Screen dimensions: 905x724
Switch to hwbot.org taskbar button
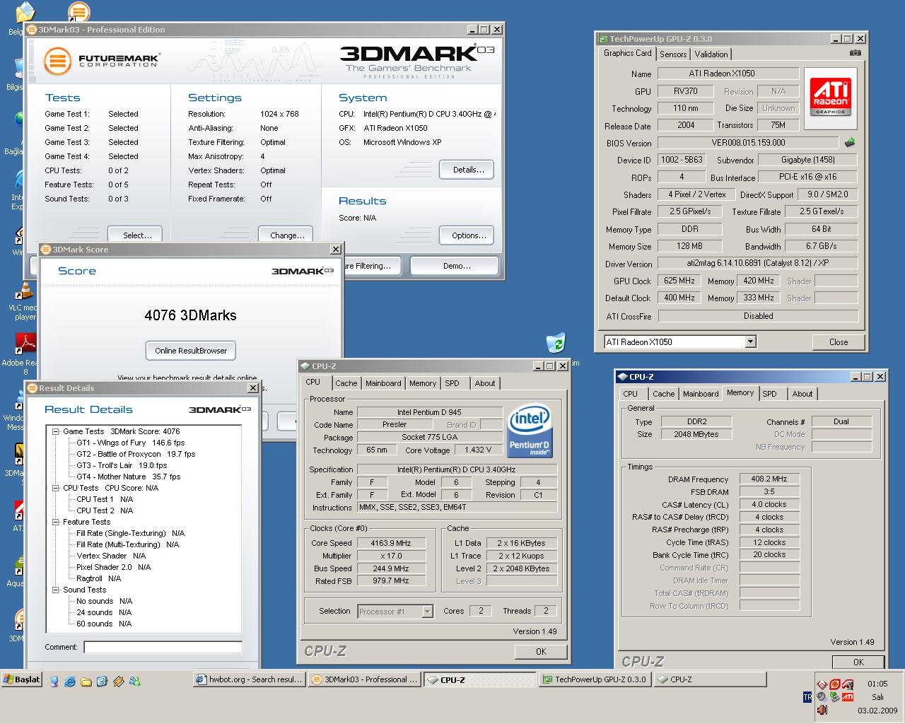coord(250,679)
